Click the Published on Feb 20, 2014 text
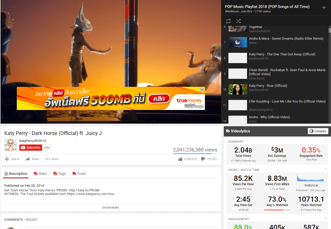The height and width of the screenshot is (229, 331). pos(24,185)
